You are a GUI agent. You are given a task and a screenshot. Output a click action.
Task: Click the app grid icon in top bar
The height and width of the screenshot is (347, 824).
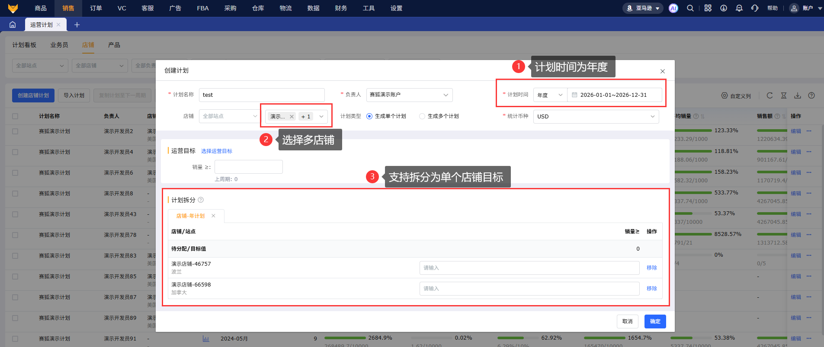coord(708,8)
